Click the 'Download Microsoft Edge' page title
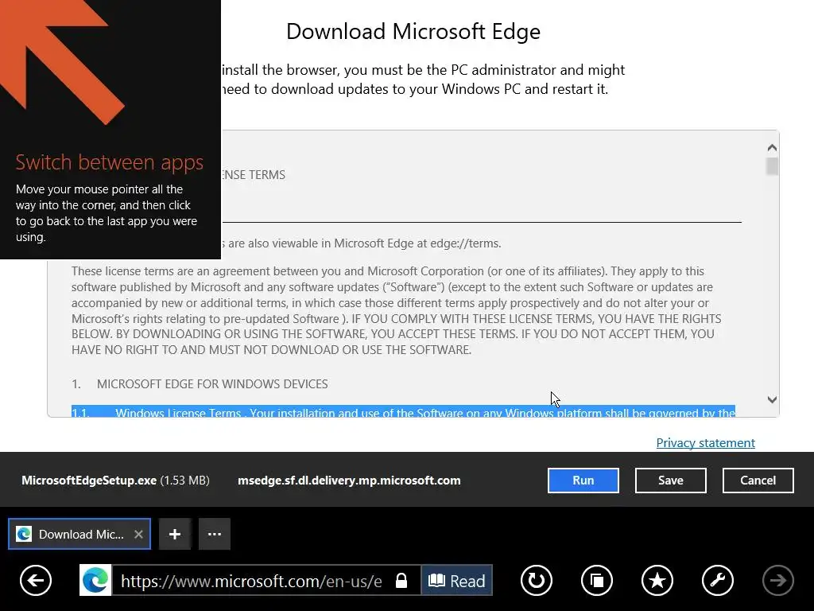This screenshot has width=814, height=611. tap(413, 32)
